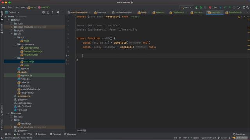This screenshot has width=250, height=140.
Task: Switch to server/package.json tab
Action: (x=79, y=12)
